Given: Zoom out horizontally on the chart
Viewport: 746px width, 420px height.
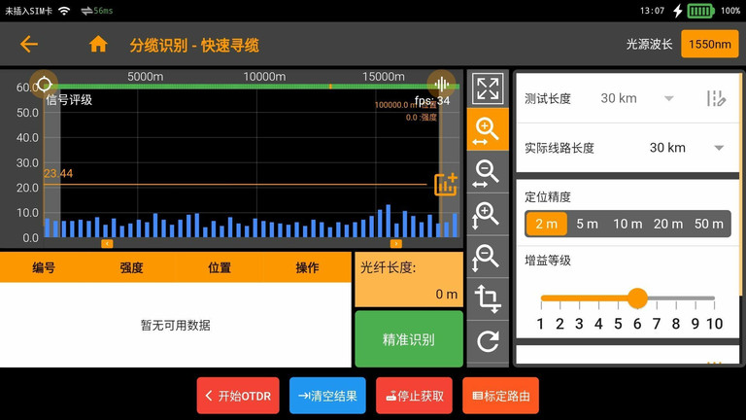Looking at the screenshot, I should coord(488,173).
